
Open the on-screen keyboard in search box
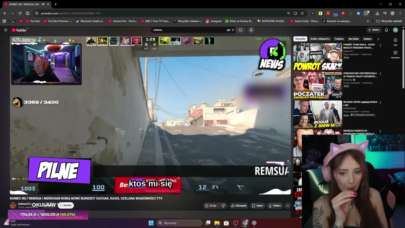click(228, 30)
